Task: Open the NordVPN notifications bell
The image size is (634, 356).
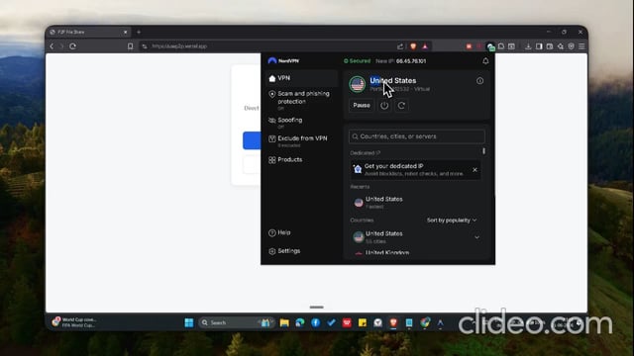Action: (485, 61)
